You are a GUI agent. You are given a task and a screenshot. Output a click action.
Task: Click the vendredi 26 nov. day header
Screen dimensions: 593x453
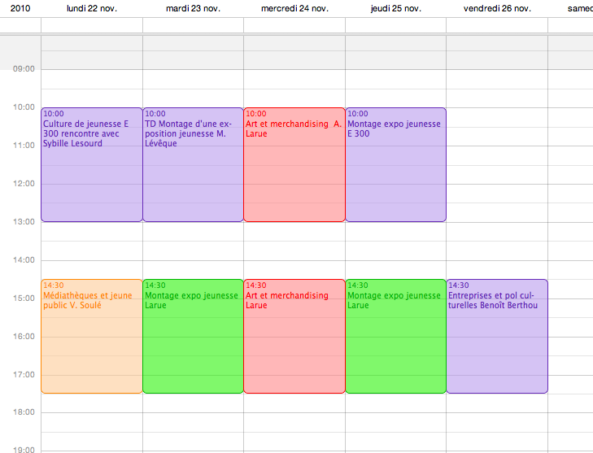(497, 8)
